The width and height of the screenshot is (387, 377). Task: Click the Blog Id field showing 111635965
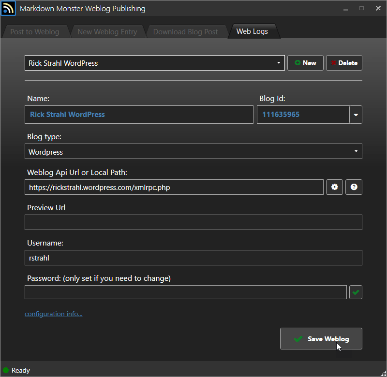303,115
